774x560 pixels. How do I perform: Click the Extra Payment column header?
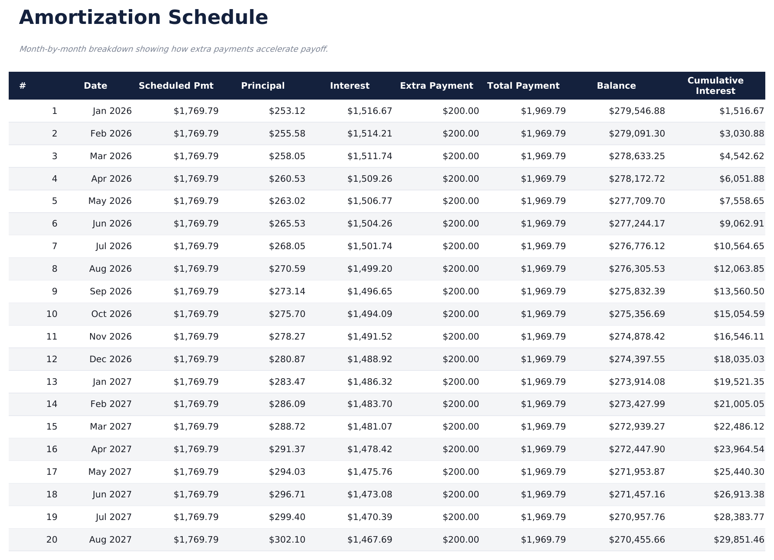coord(436,86)
